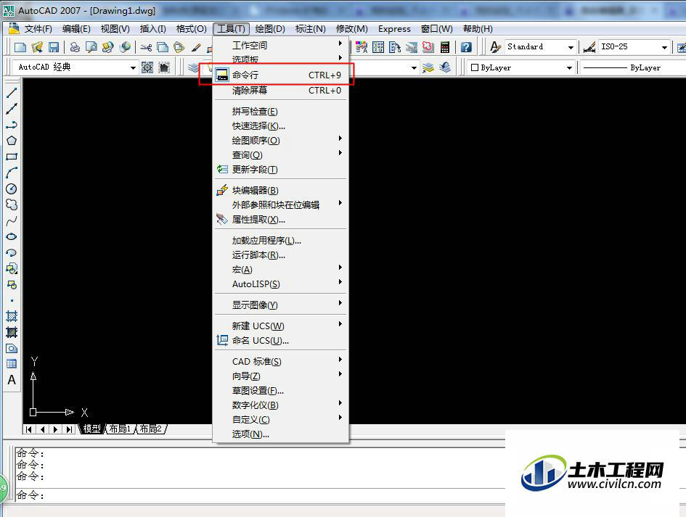Select the Table tool
Image resolution: width=686 pixels, height=517 pixels.
coord(12,363)
